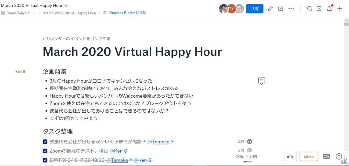
Task: Open search with magnifier icon
Action: click(x=310, y=9)
